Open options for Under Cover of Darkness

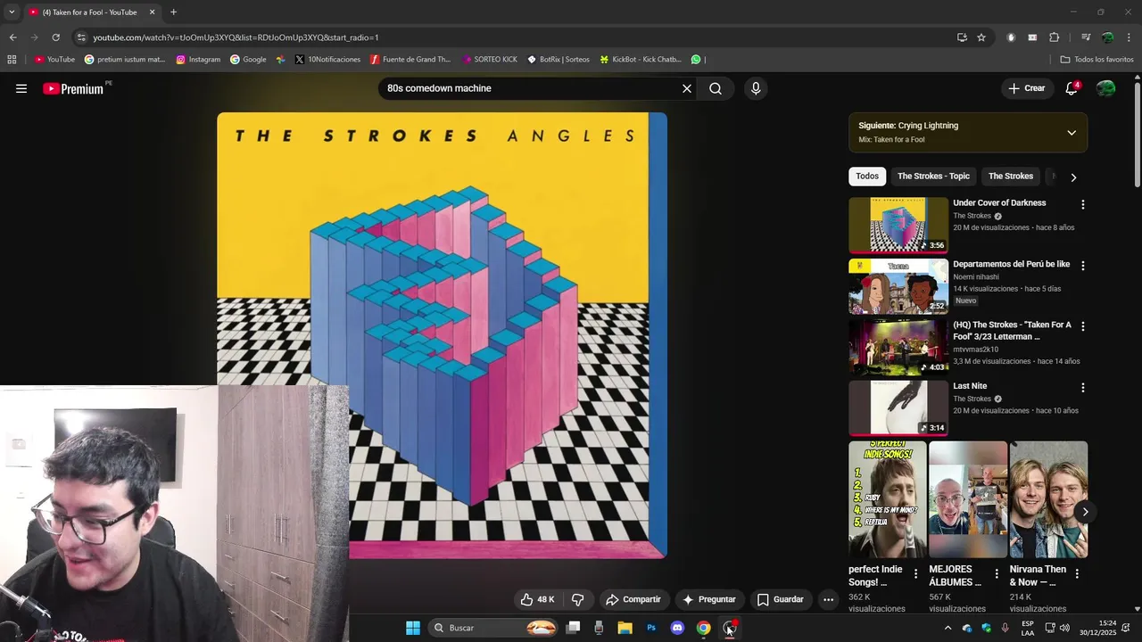pos(1083,204)
